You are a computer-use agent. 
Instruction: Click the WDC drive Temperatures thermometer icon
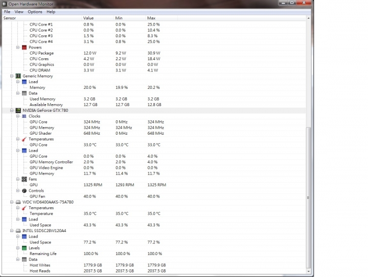pos(24,208)
